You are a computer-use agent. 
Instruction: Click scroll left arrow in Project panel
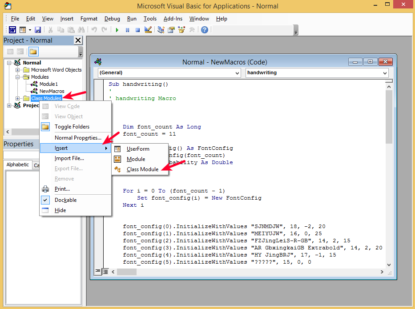[x=8, y=132]
